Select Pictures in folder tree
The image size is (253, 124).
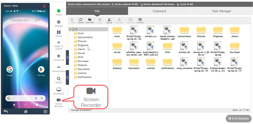[x=82, y=41]
